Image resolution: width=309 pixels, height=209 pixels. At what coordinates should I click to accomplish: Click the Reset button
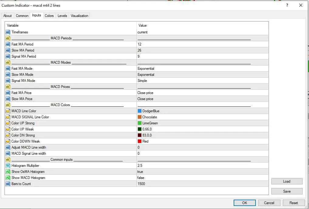coord(294,203)
